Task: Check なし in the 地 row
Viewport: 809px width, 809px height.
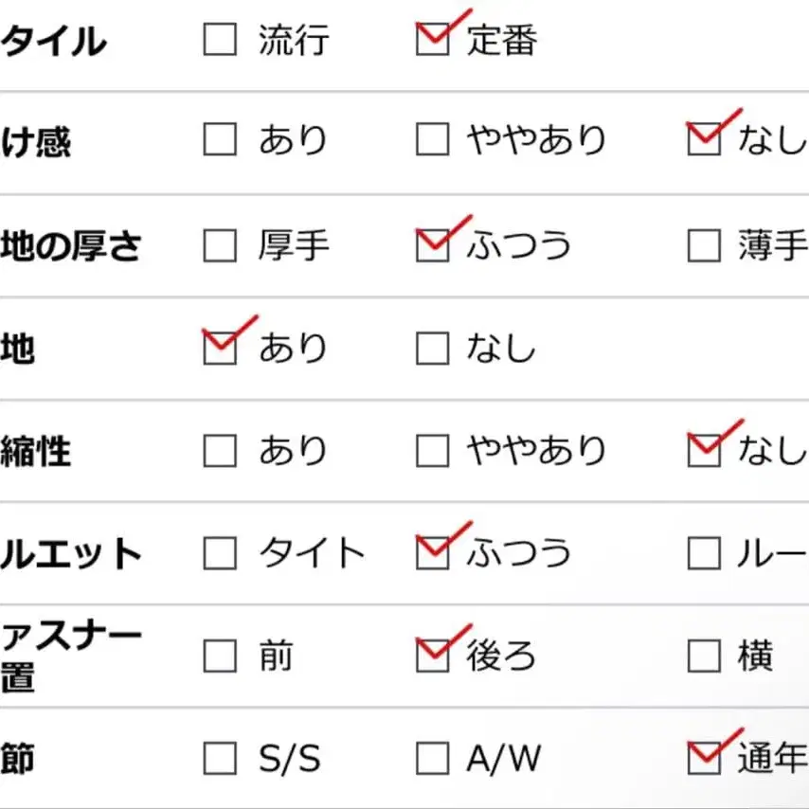Action: coord(432,349)
